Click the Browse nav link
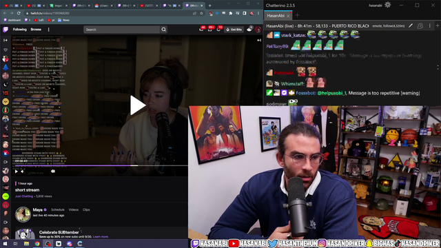The height and width of the screenshot is (248, 441). coord(36,29)
